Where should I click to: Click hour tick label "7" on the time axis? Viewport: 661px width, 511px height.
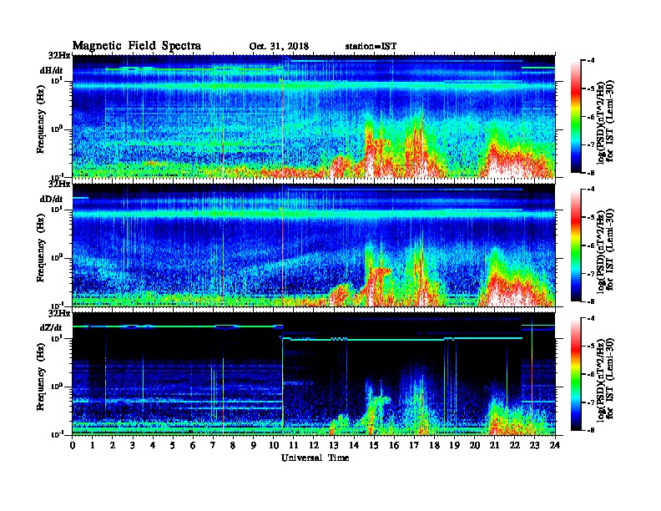214,445
